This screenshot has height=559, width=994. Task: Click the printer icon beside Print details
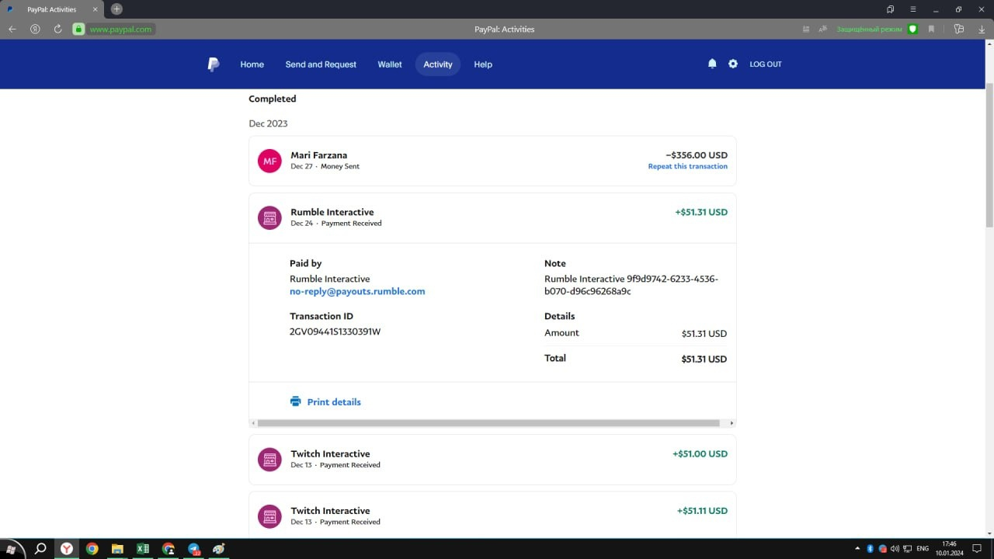pyautogui.click(x=295, y=401)
